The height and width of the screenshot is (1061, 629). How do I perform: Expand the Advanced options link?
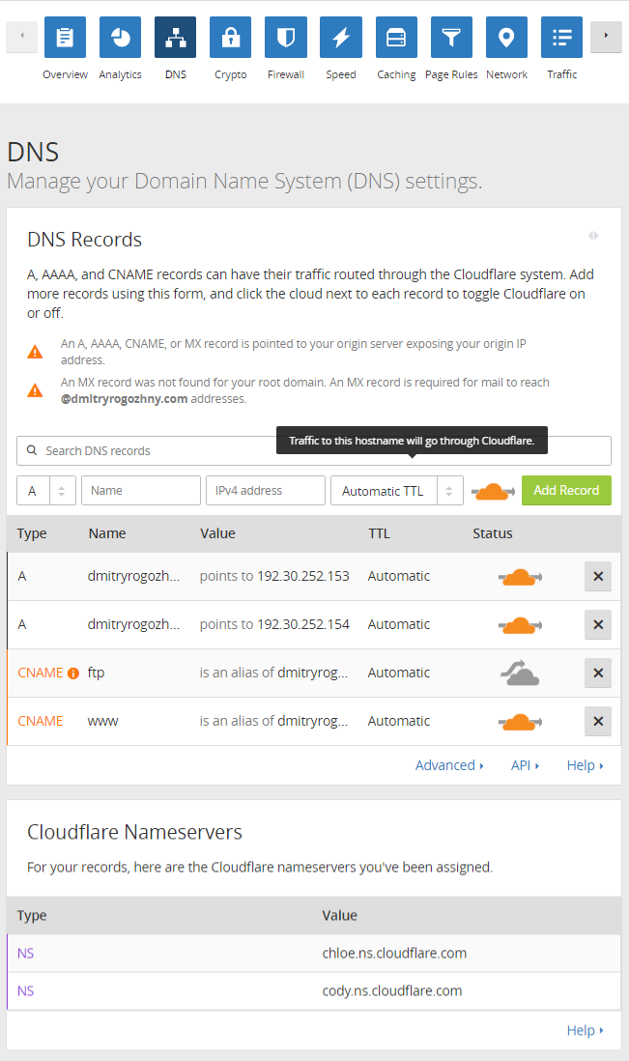pos(450,765)
